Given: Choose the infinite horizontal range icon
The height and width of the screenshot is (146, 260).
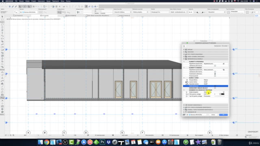Looking at the screenshot, I should click(59, 12).
